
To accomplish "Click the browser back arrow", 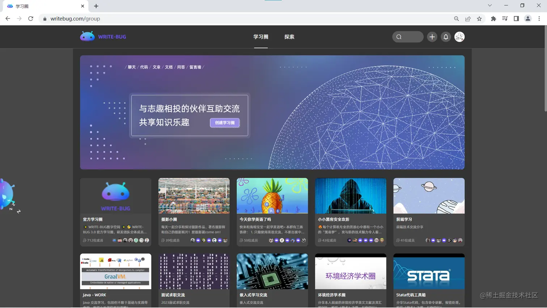I will [8, 18].
